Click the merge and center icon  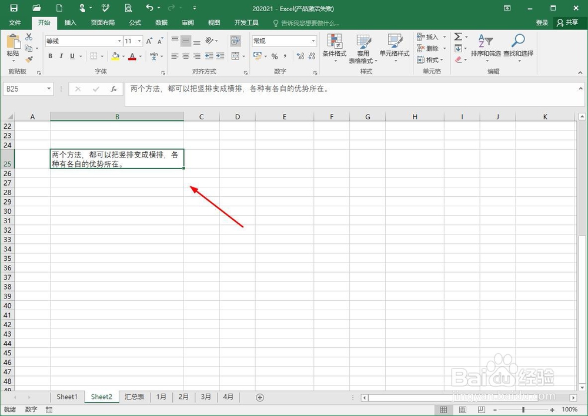234,56
